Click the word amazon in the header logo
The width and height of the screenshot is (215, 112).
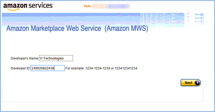pyautogui.click(x=15, y=6)
